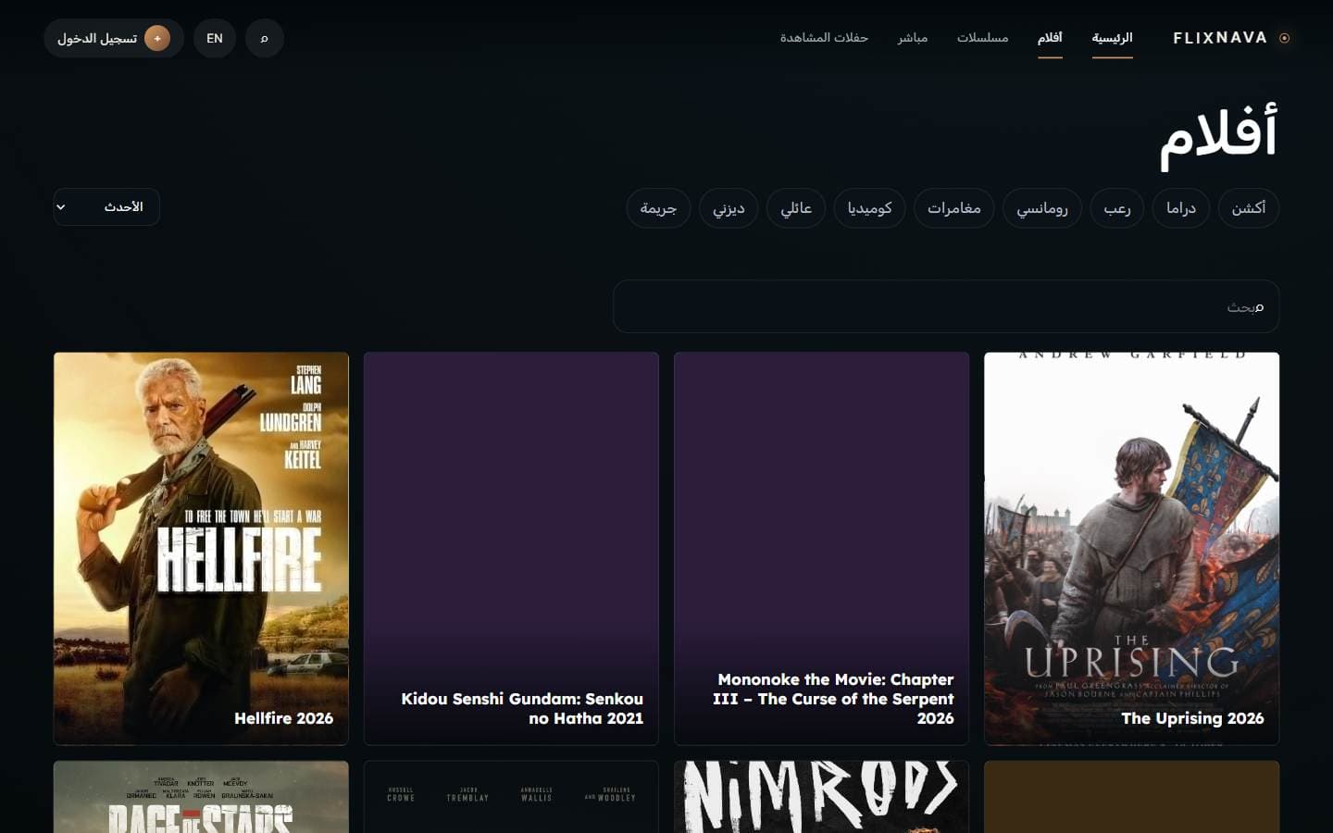The width and height of the screenshot is (1333, 833).
Task: Open the Hellfire 2026 movie poster
Action: pyautogui.click(x=201, y=548)
